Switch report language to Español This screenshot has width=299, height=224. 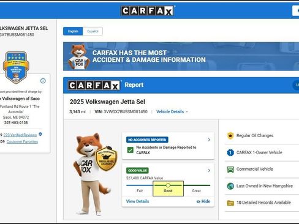pos(93,31)
